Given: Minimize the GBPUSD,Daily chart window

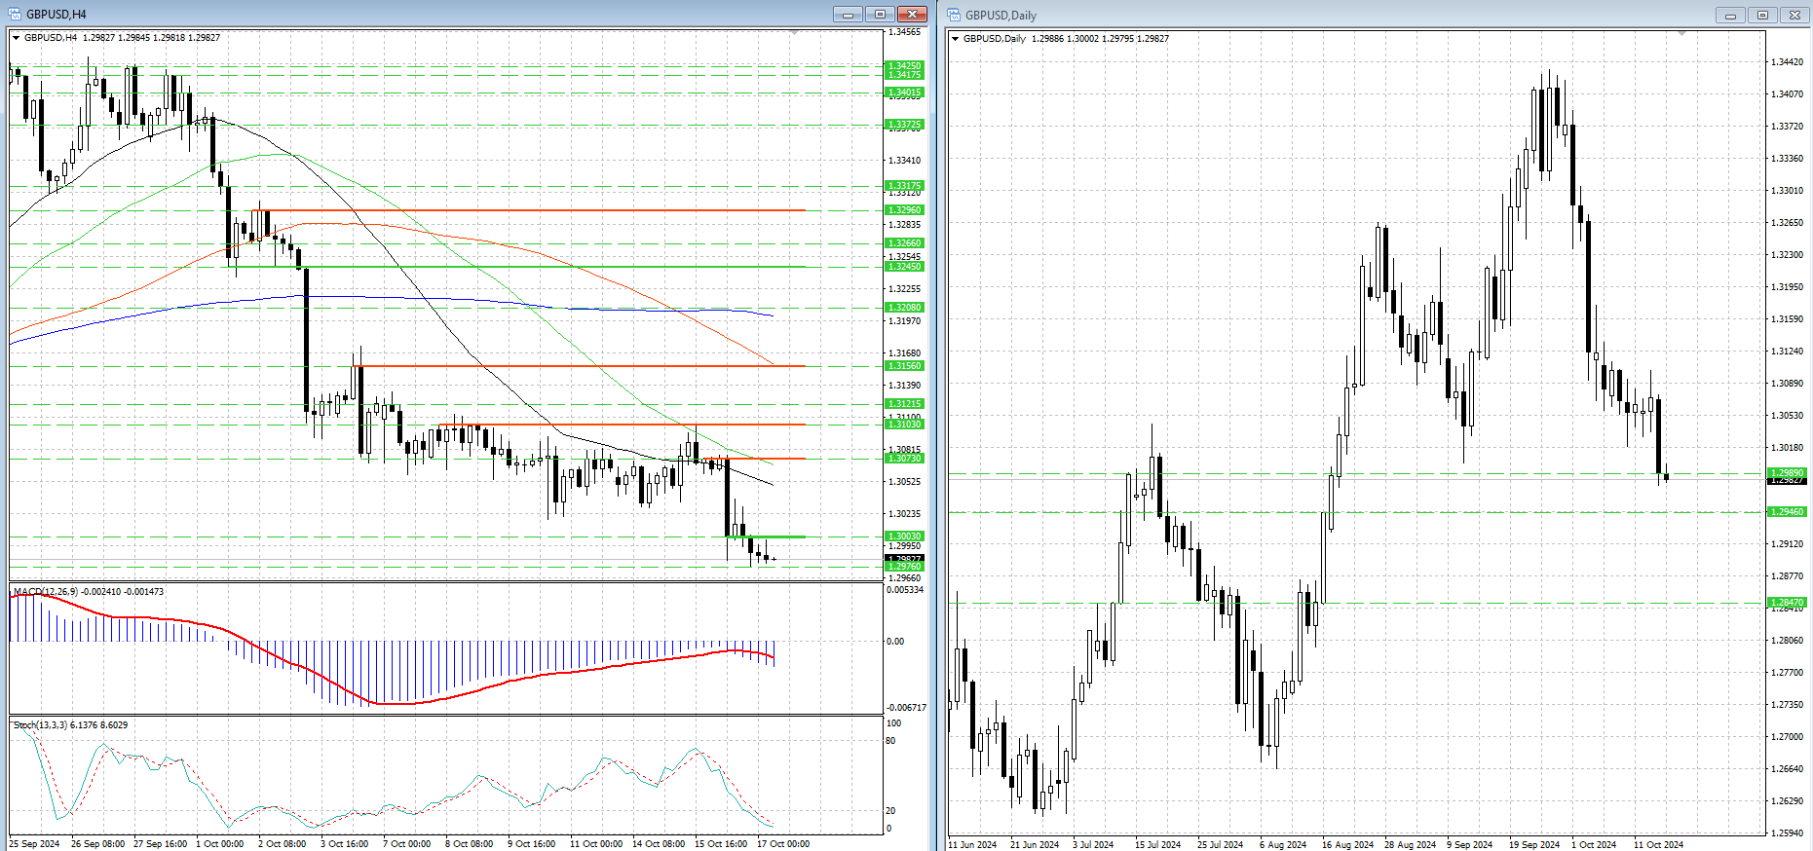Looking at the screenshot, I should 1730,15.
